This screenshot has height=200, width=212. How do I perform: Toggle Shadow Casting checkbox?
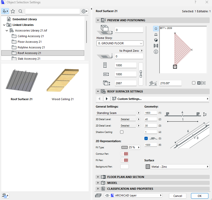[122, 132]
